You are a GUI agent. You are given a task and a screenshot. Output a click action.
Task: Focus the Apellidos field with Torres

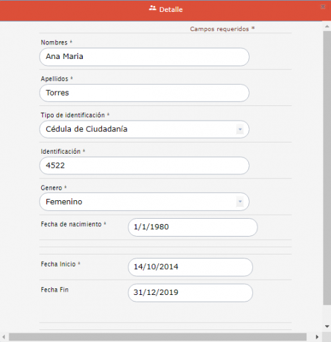144,93
